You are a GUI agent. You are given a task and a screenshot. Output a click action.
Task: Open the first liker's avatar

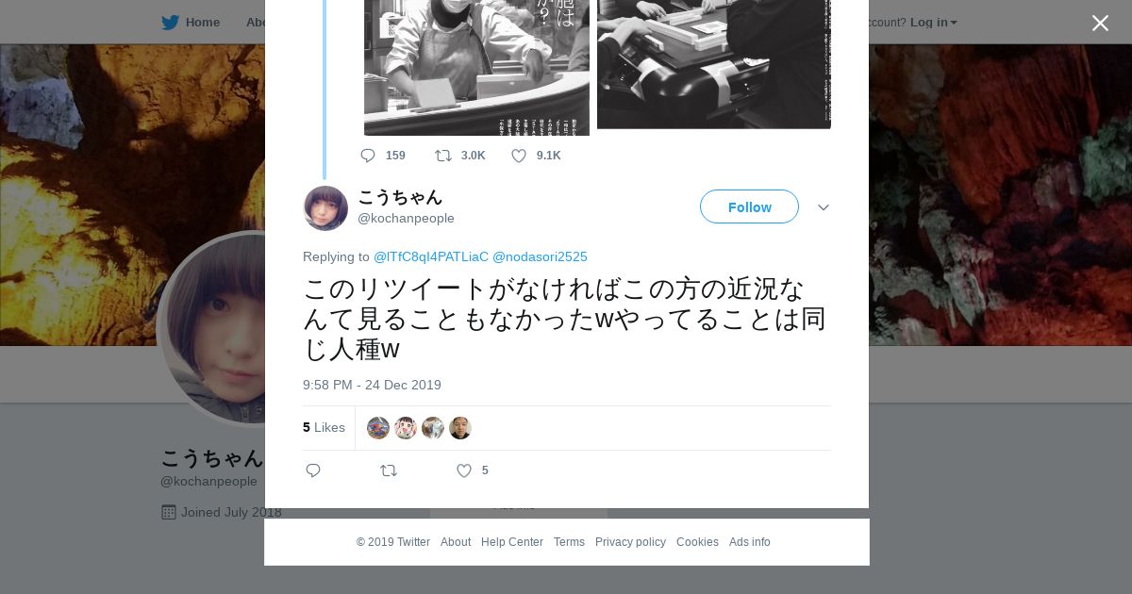coord(378,428)
